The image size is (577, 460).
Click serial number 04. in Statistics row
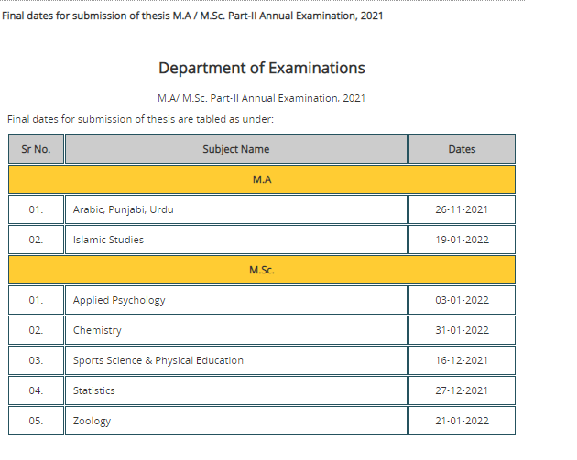36,390
